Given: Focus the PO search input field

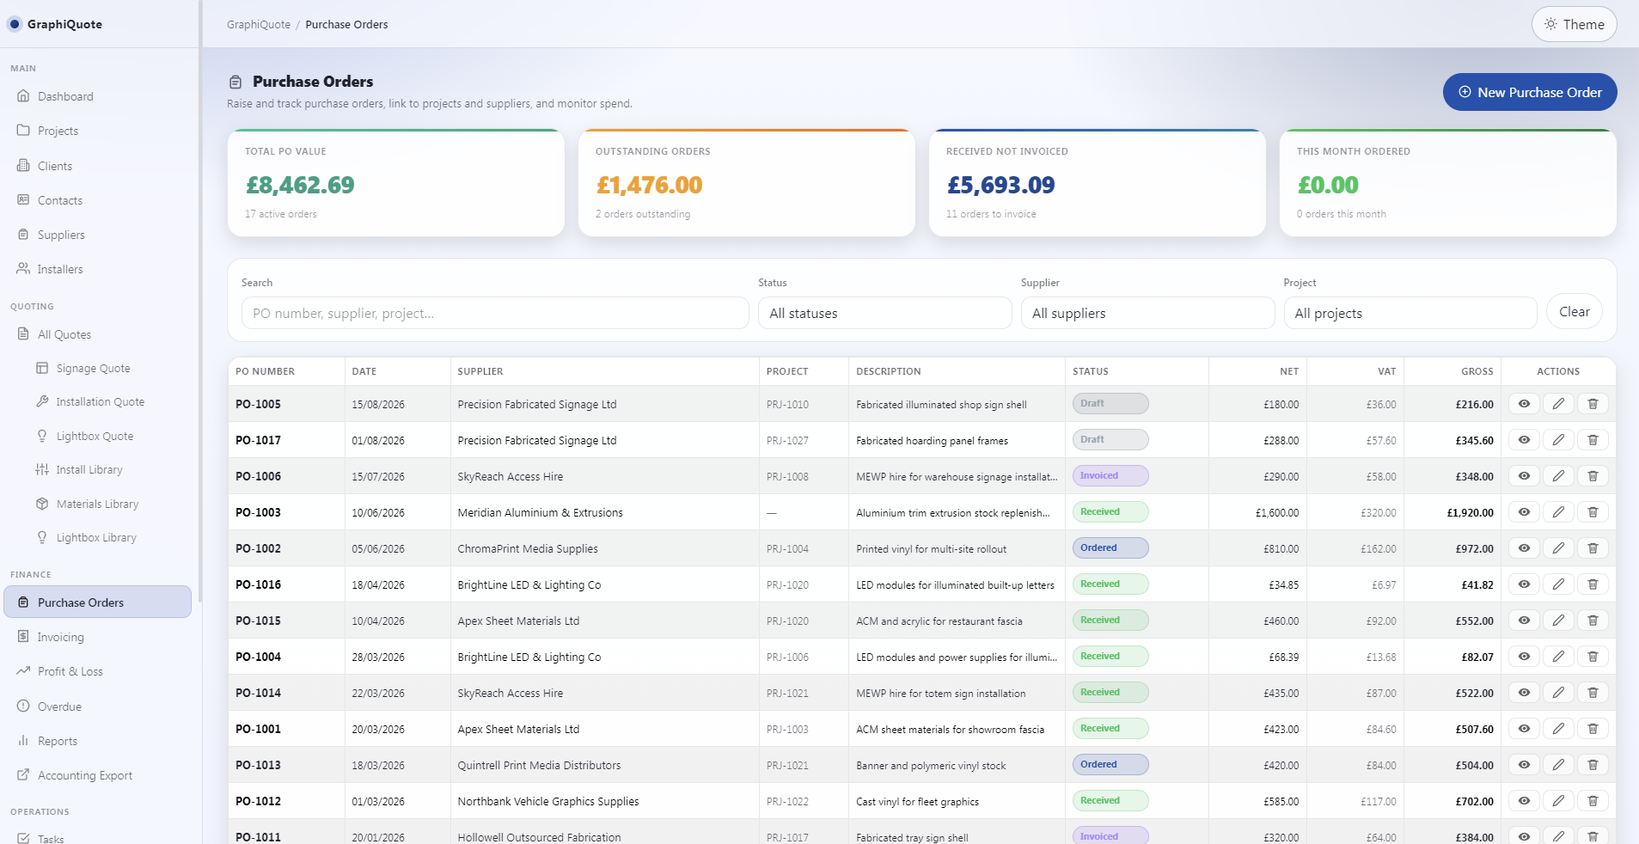Looking at the screenshot, I should pyautogui.click(x=495, y=313).
